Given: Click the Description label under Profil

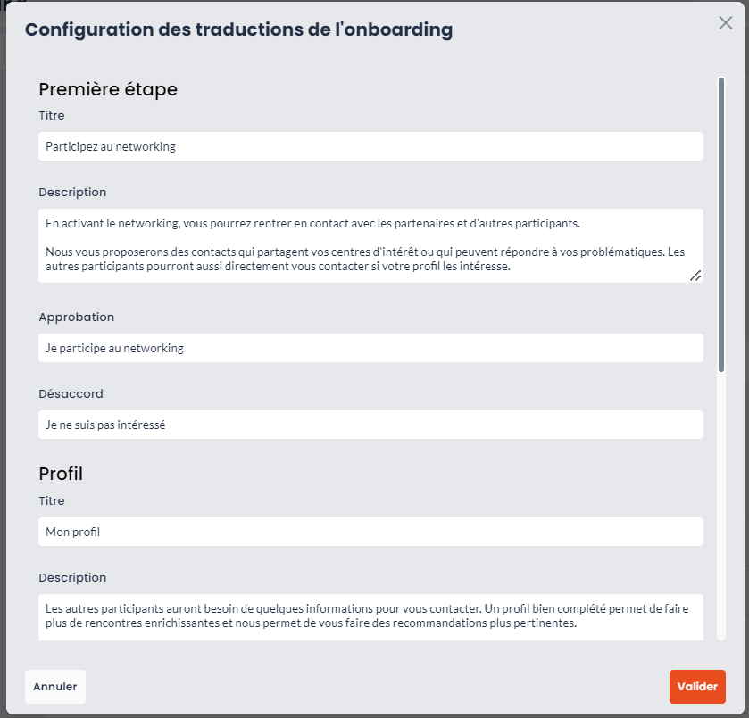Looking at the screenshot, I should pyautogui.click(x=72, y=578).
